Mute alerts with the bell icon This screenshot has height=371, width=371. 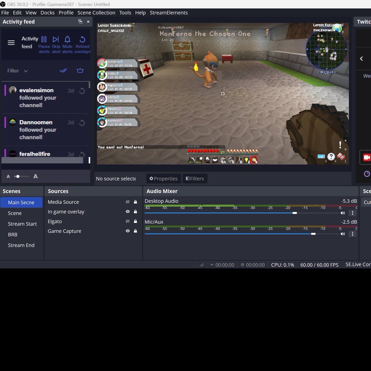(67, 45)
